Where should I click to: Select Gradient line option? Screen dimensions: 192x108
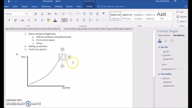[x=167, y=86]
